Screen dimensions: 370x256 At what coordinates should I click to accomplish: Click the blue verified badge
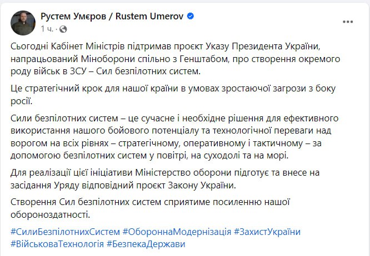[x=191, y=17]
